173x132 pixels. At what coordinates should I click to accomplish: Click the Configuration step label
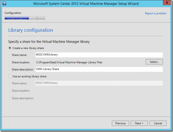[x=13, y=13]
